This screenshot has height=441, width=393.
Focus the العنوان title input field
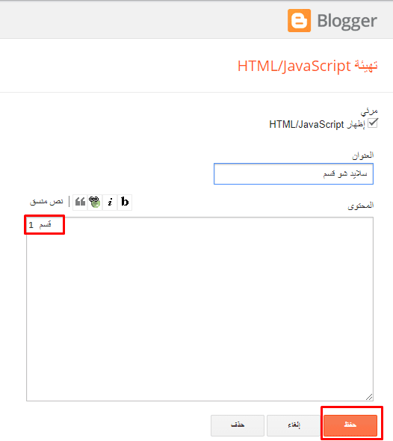click(294, 174)
